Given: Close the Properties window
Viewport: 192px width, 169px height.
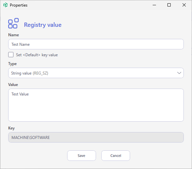Looking at the screenshot, I should coord(184,5).
